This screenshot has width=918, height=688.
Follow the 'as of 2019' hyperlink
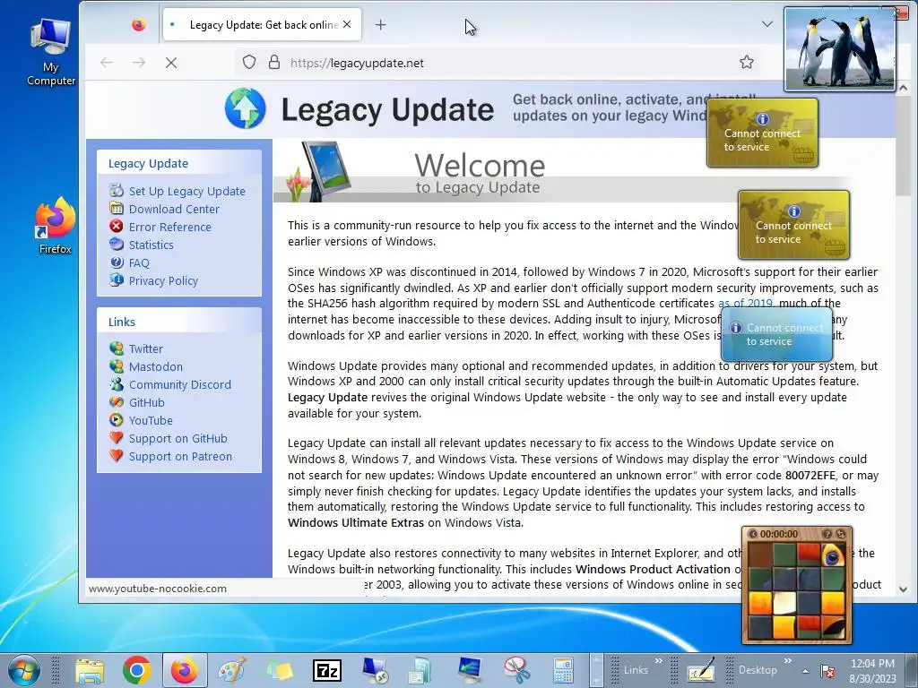(745, 303)
